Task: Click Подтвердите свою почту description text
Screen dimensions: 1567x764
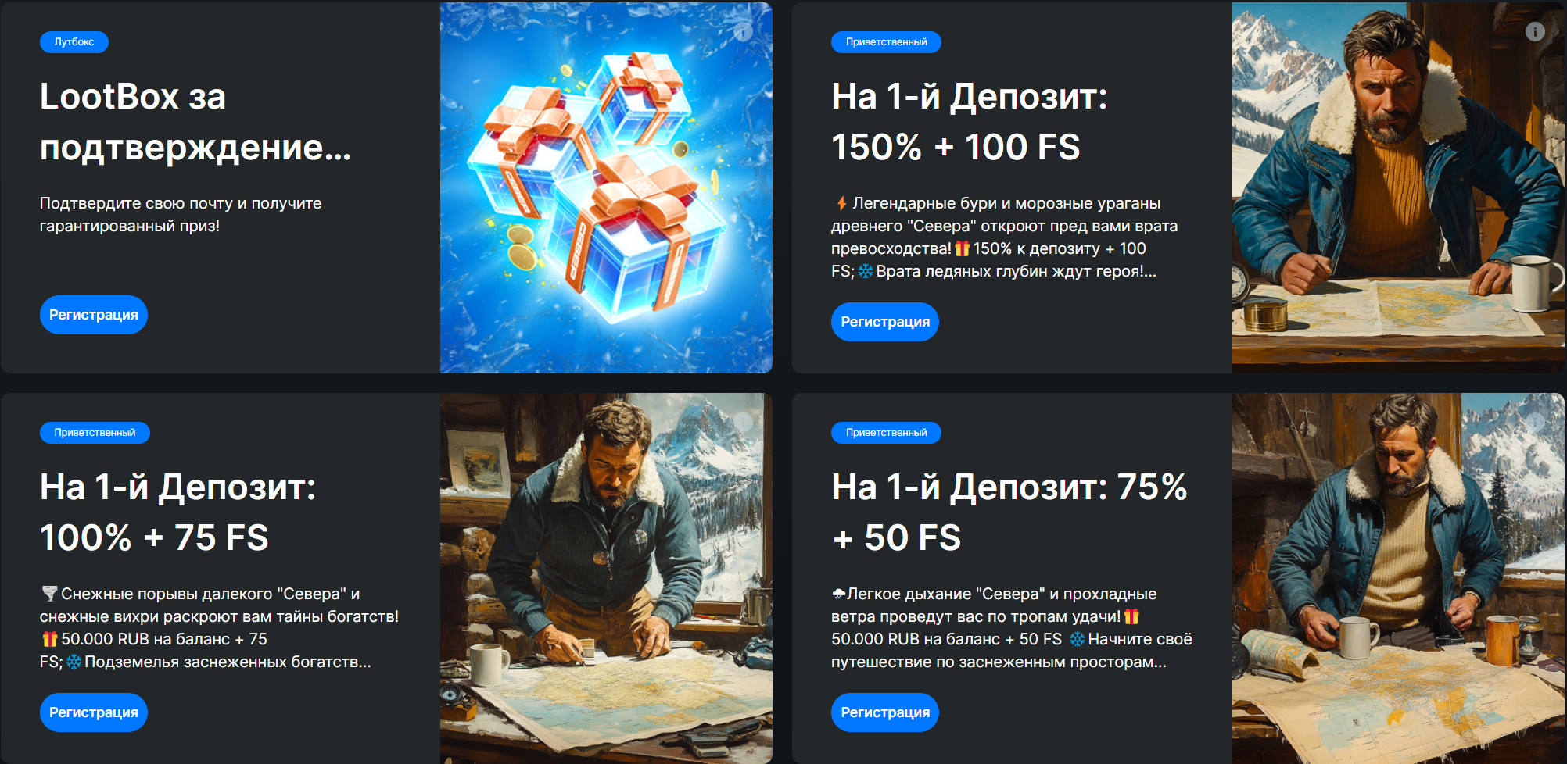Action: (181, 214)
